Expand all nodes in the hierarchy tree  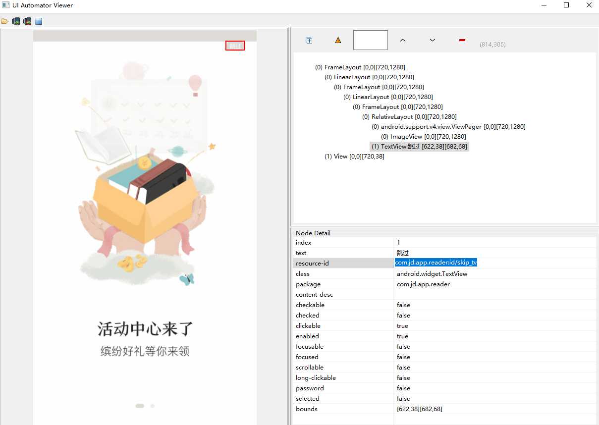pos(309,40)
